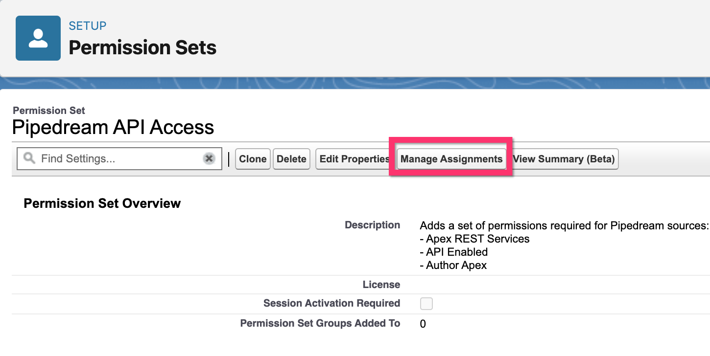Click the magnifying glass search icon
The image size is (710, 356).
coord(29,158)
